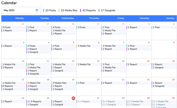This screenshot has width=177, height=108.
Task: Click clock icon beside May 27 Report
Action: click(79, 101)
